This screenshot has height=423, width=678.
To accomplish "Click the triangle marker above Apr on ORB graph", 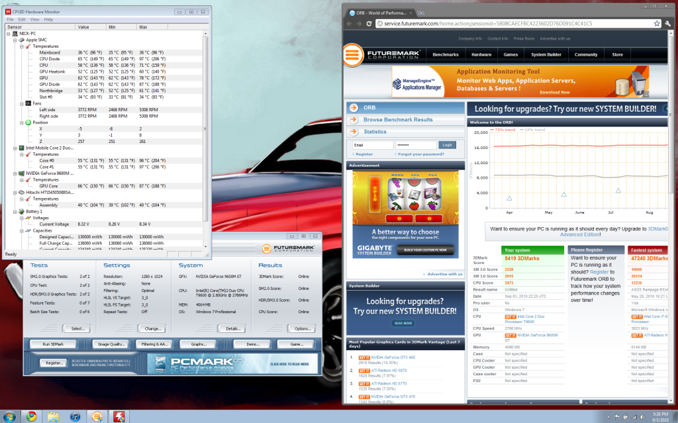I will point(509,198).
